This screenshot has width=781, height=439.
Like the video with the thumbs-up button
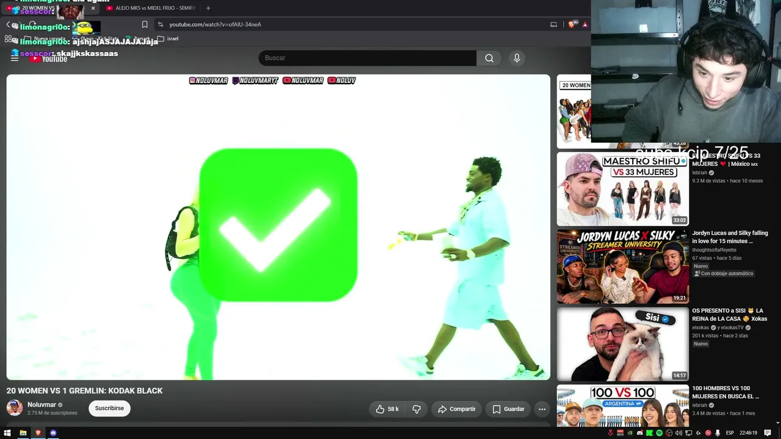(x=387, y=409)
